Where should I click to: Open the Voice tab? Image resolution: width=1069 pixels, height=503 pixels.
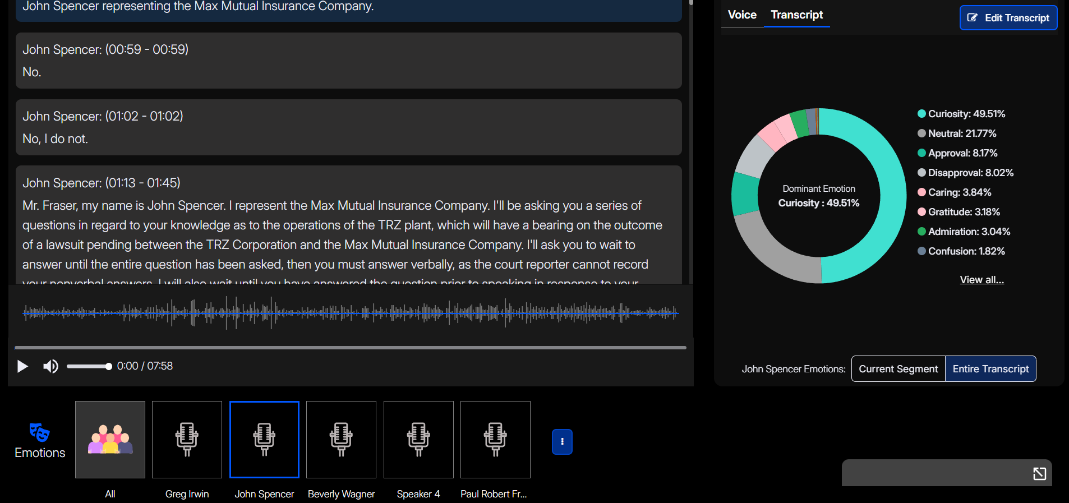point(742,15)
